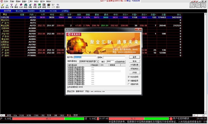Switch to the 综合报价 tab
The image size is (208, 124).
(x=31, y=11)
